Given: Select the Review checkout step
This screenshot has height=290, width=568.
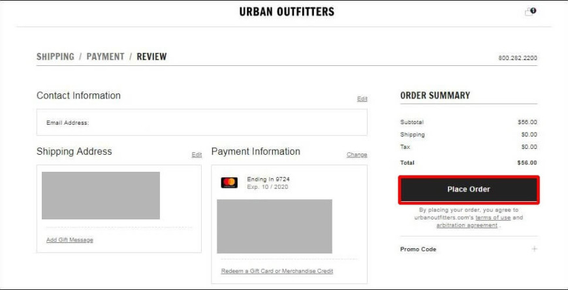Looking at the screenshot, I should [151, 57].
